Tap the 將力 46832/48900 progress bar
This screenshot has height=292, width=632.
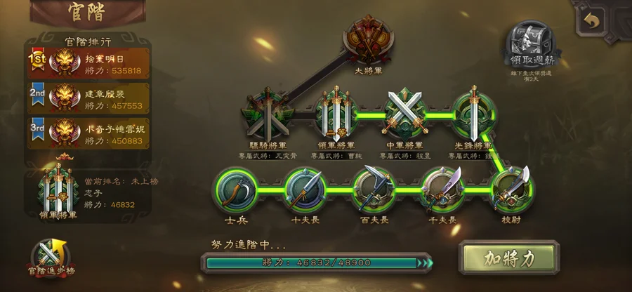coord(317,263)
